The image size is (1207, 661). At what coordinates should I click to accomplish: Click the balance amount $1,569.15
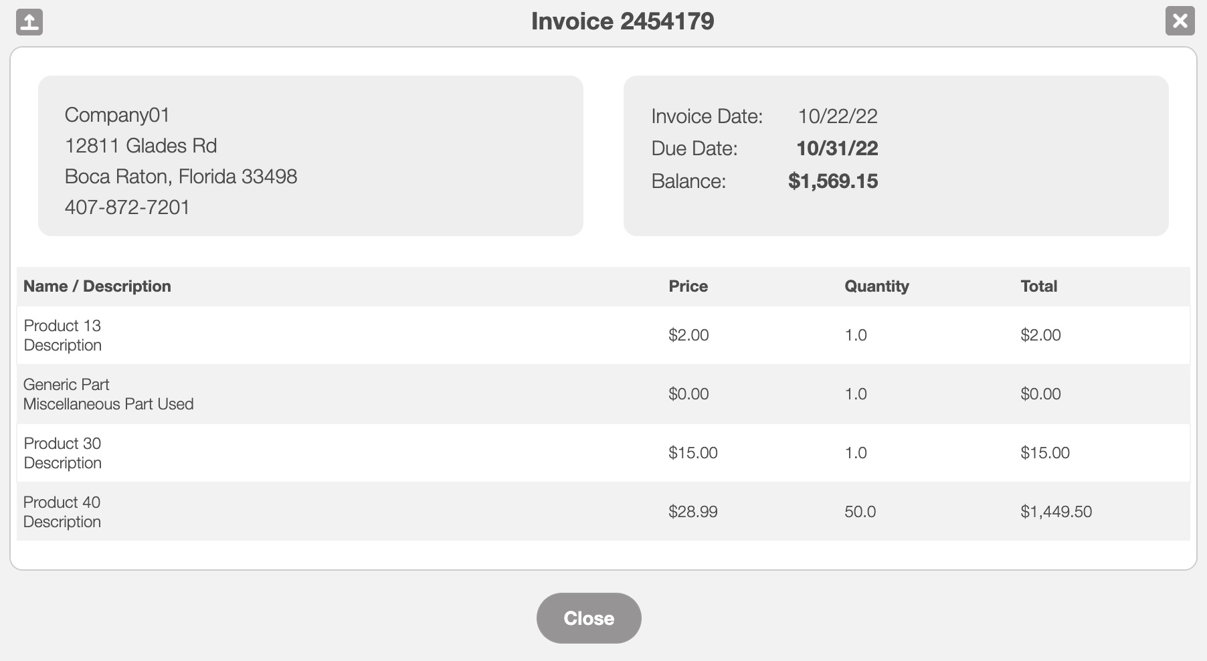832,181
